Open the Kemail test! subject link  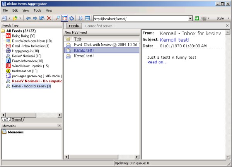[x=174, y=40]
